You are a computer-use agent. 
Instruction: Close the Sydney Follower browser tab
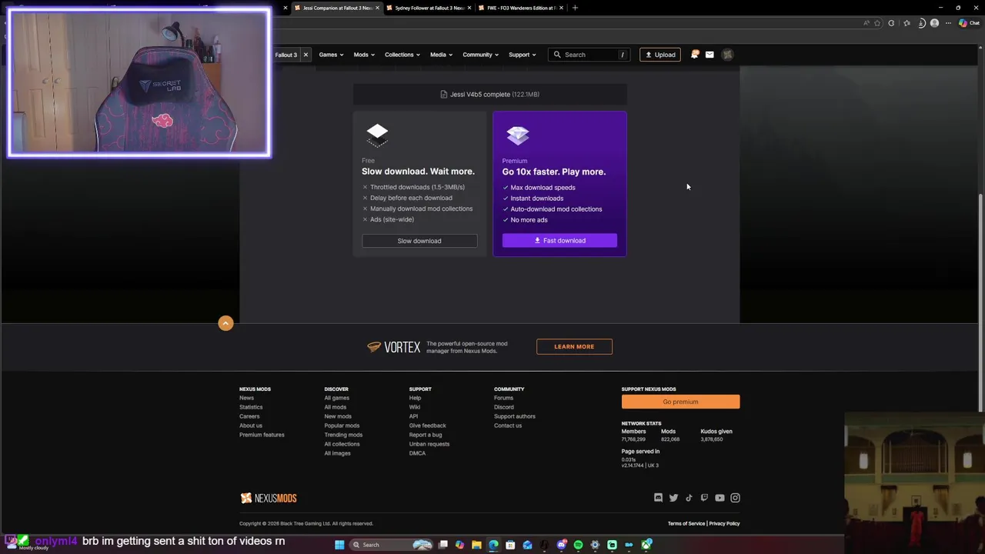469,8
